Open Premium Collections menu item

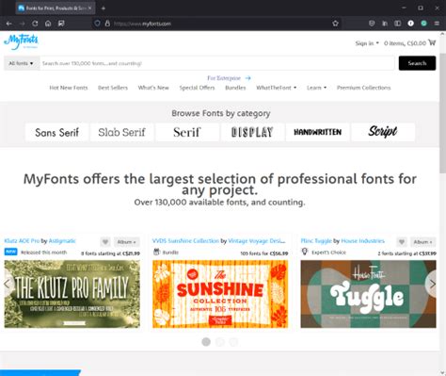point(363,88)
